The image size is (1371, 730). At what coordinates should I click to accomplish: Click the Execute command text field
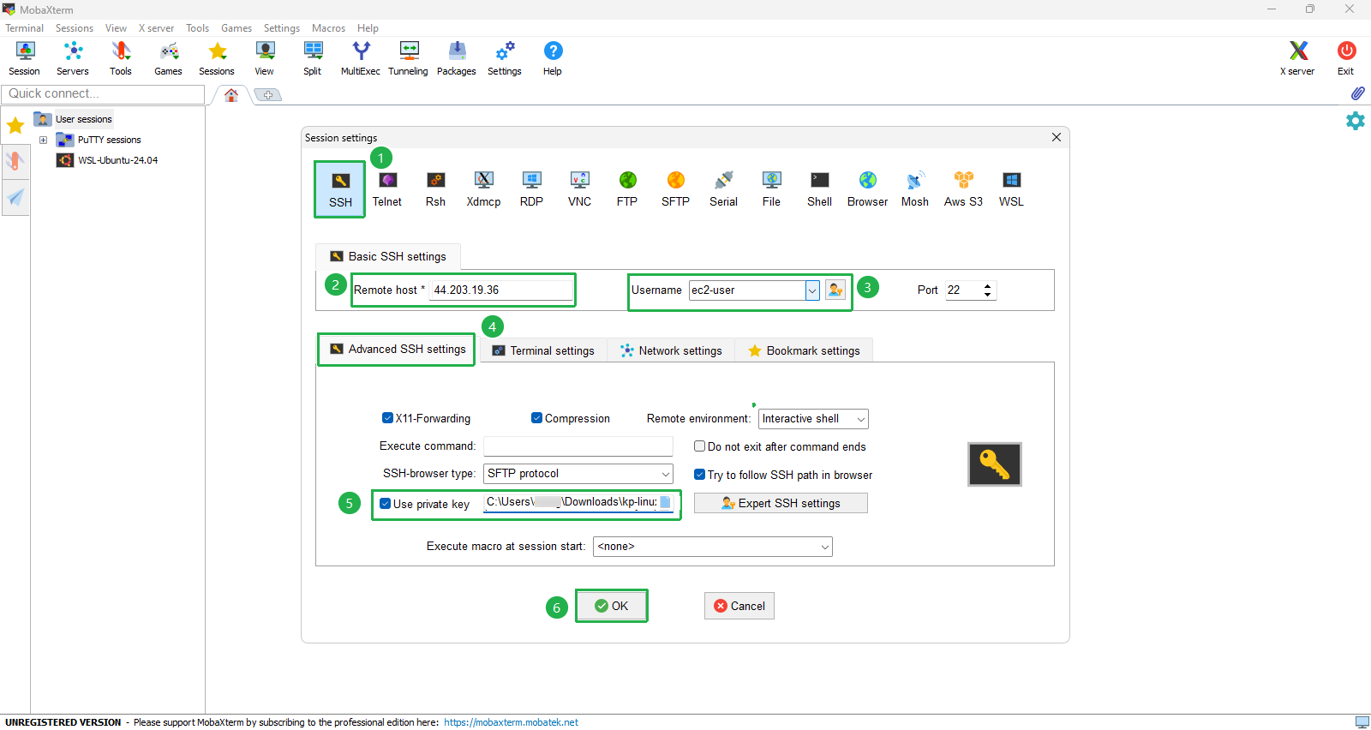pos(578,446)
